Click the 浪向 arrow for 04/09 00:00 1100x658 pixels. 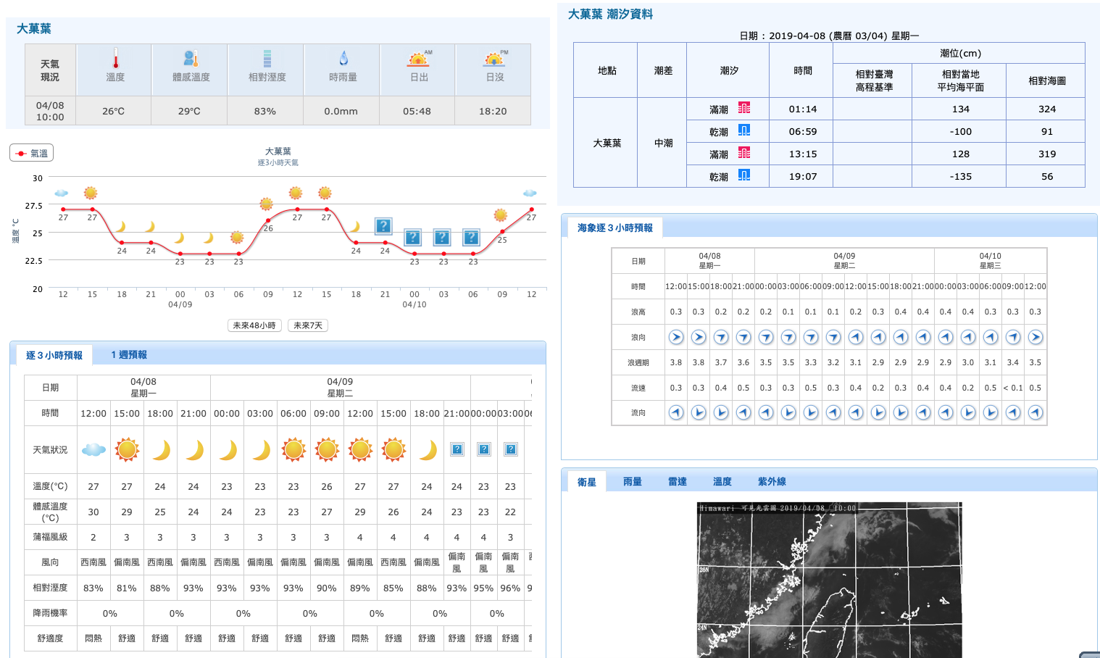tap(766, 337)
